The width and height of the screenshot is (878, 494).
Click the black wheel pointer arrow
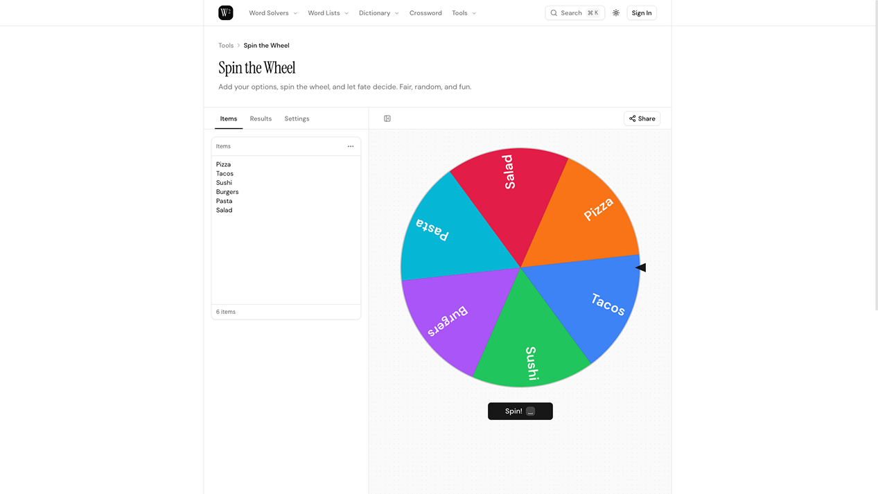[x=641, y=267]
